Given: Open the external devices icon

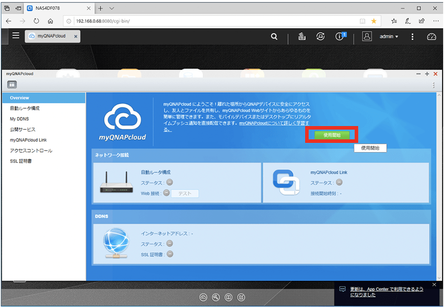Looking at the screenshot, I should tap(320, 36).
